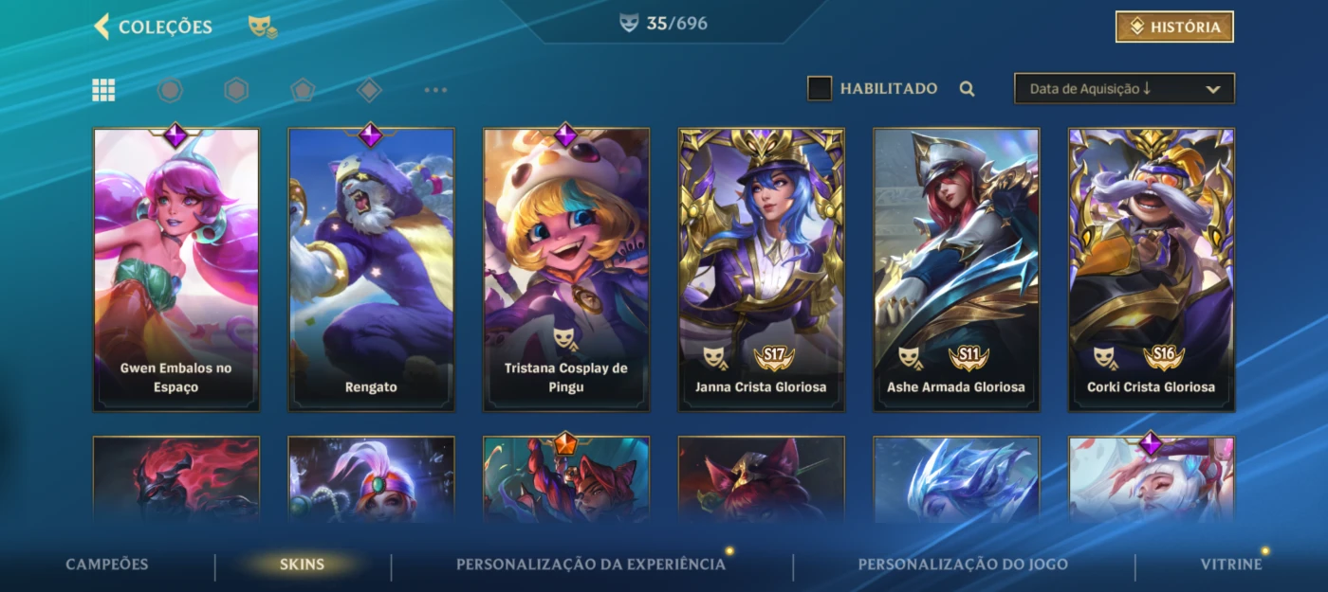Filter skins by the hexagon rarity icon

236,90
